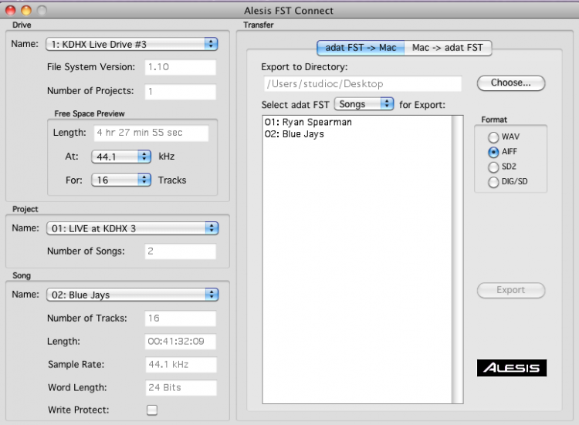
Task: Toggle the Write Protect checkbox
Action: (152, 410)
